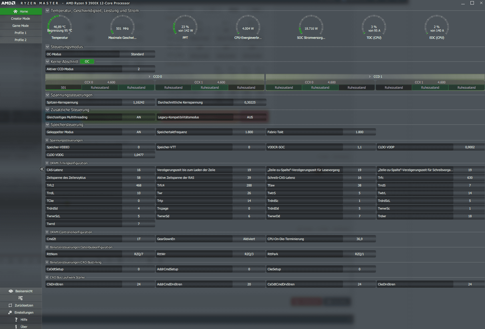485x329 pixels.
Task: Click Fabric-Takt value 1.800
Action: click(359, 132)
